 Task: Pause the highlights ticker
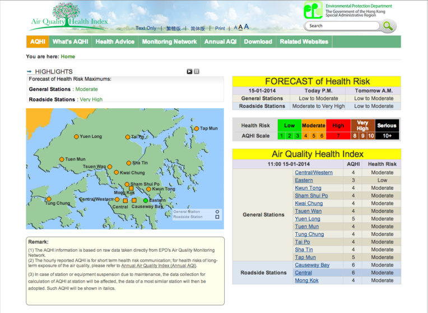(197, 71)
